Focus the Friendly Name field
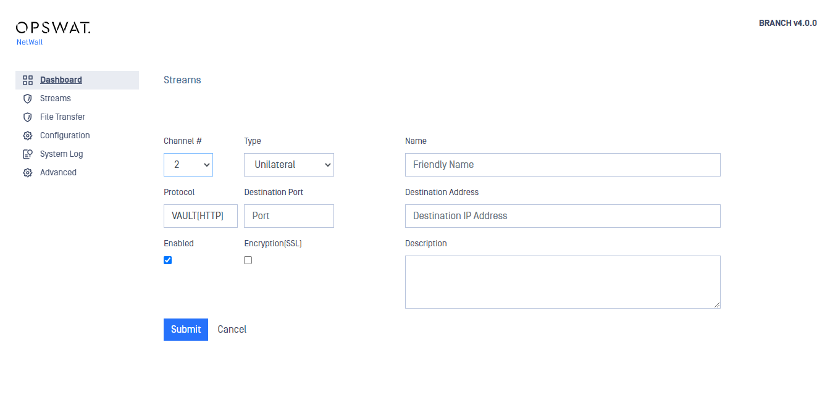Image resolution: width=838 pixels, height=408 pixels. 563,165
